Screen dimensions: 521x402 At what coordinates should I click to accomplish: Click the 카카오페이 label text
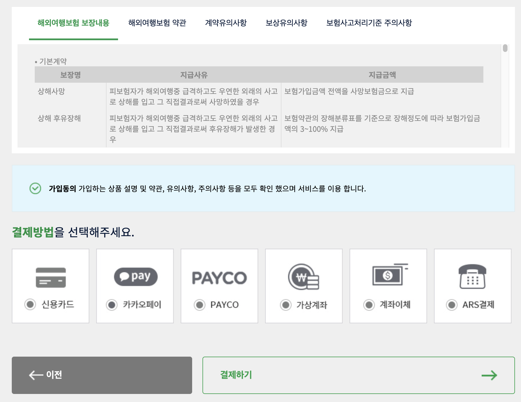pyautogui.click(x=142, y=304)
